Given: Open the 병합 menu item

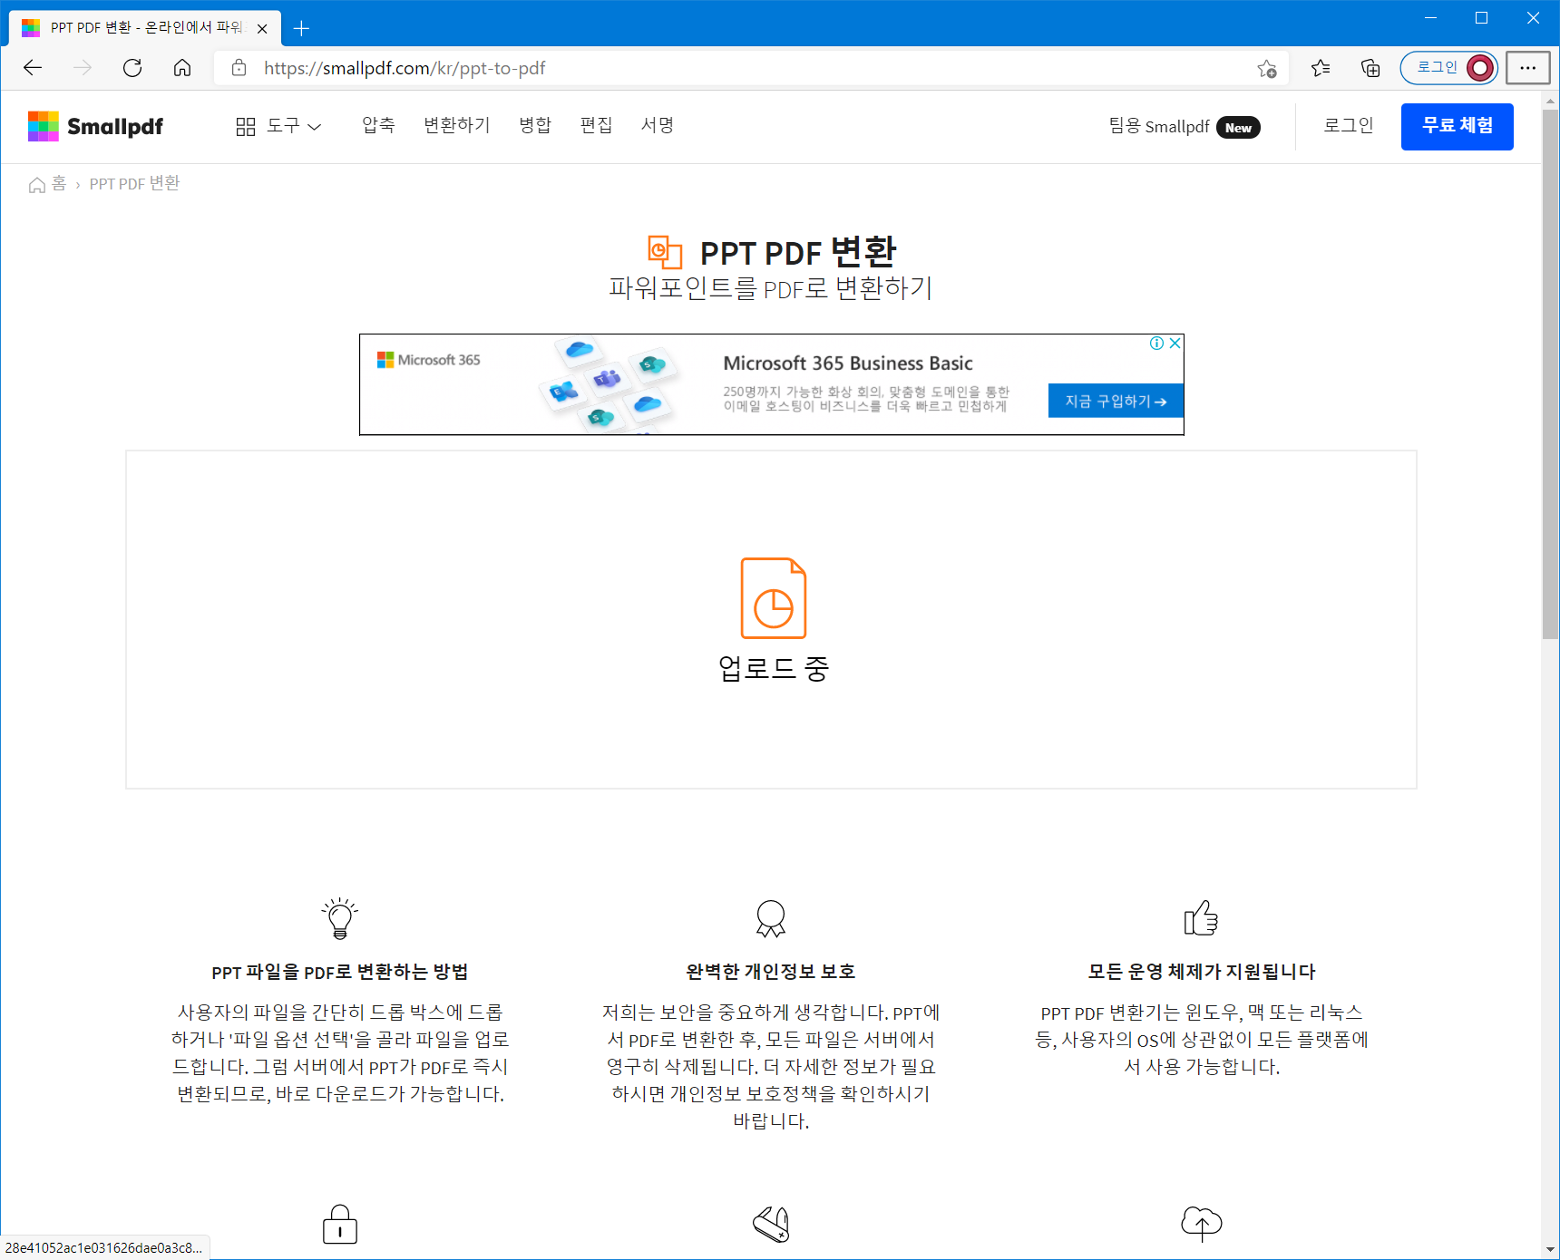Looking at the screenshot, I should (535, 125).
